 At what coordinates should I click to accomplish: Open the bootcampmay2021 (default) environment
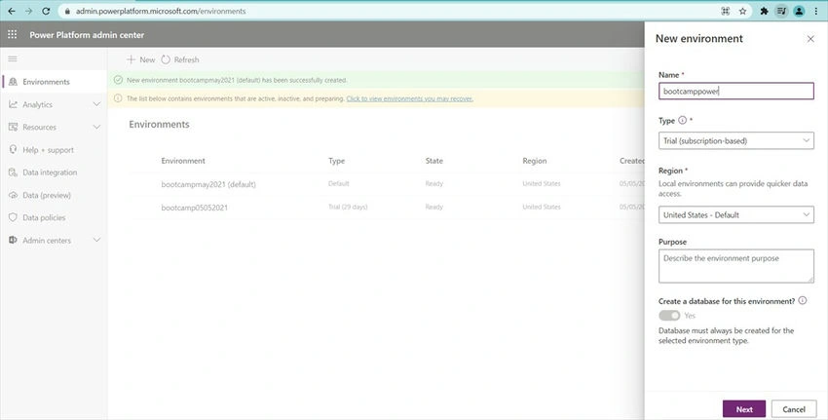pyautogui.click(x=208, y=184)
